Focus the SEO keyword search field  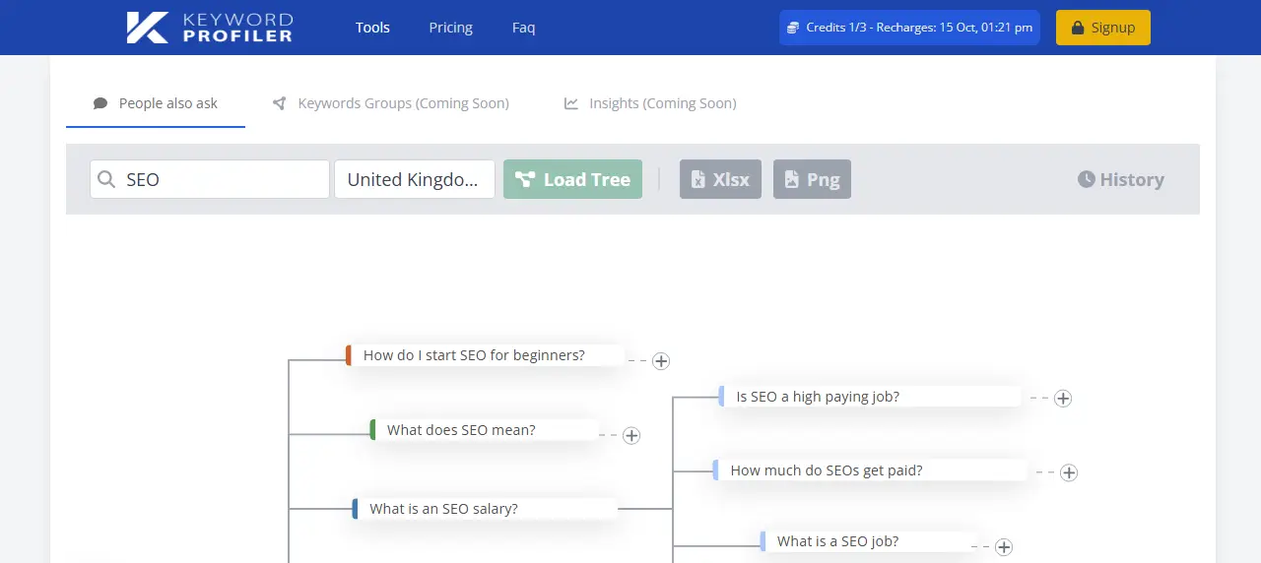[x=210, y=179]
